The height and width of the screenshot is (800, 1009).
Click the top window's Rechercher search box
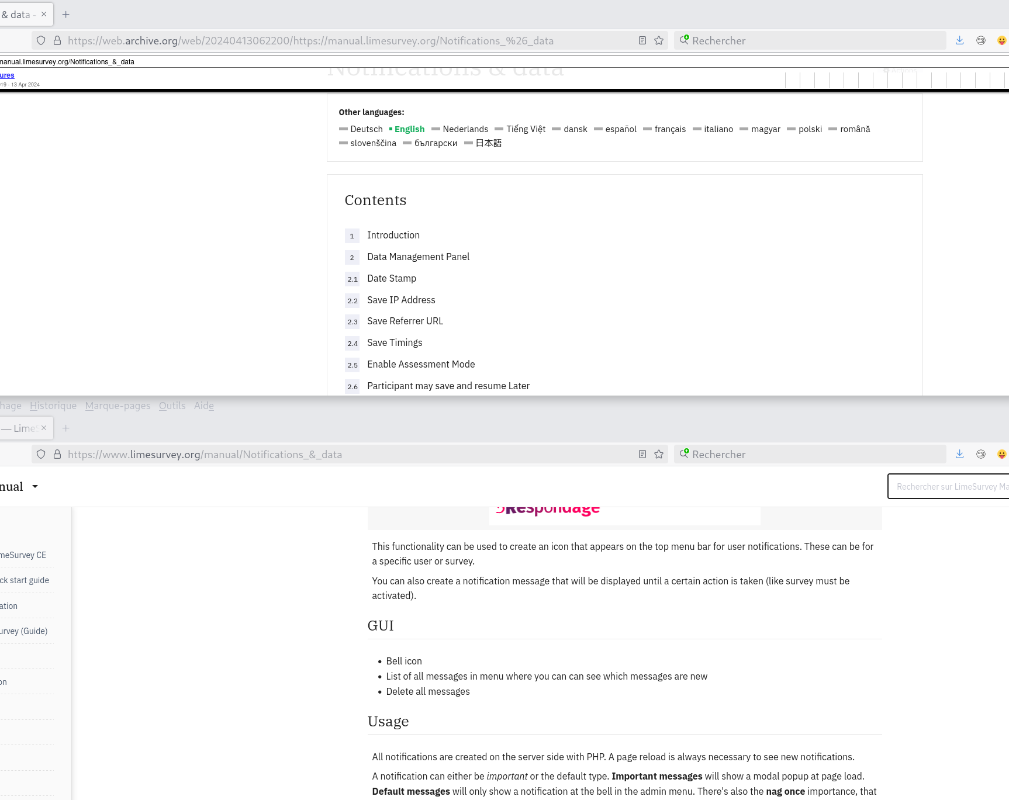(x=813, y=40)
